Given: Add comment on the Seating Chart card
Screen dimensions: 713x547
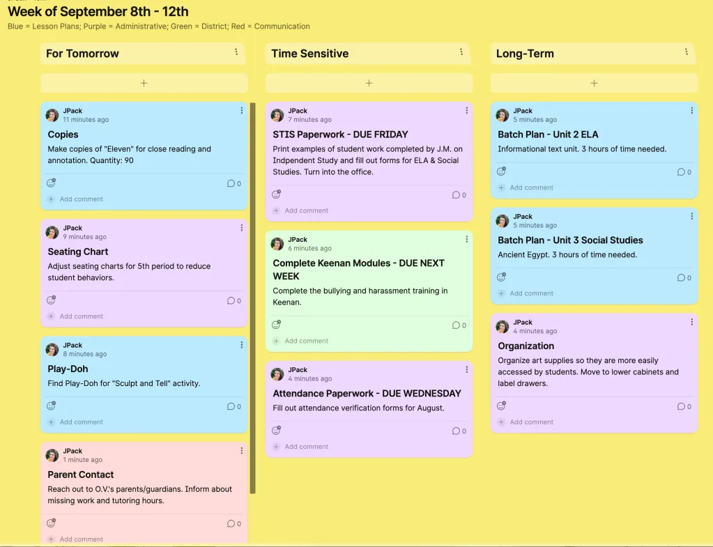Looking at the screenshot, I should pos(76,316).
